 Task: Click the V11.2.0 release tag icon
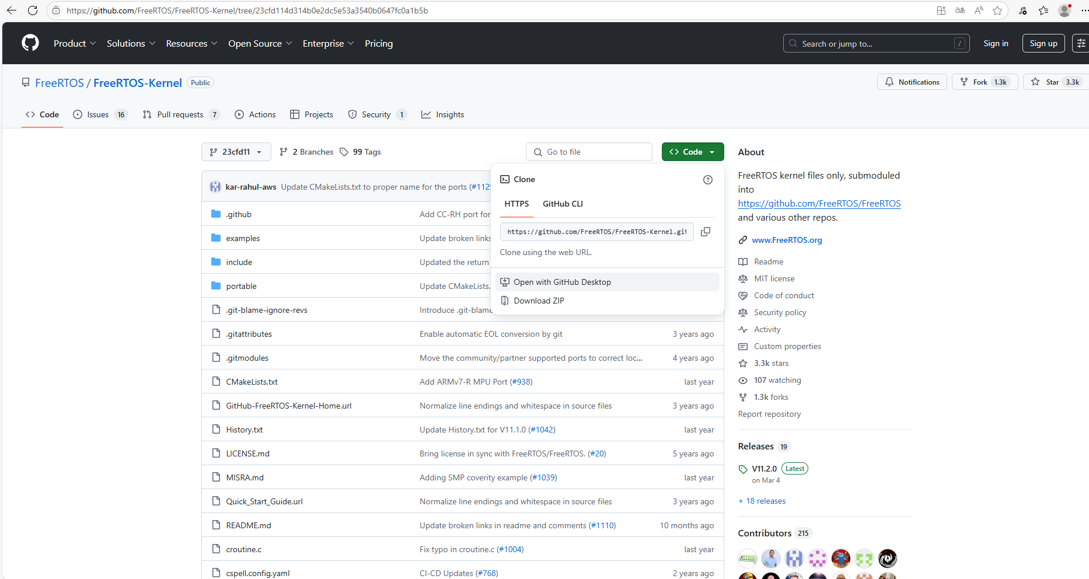click(743, 469)
